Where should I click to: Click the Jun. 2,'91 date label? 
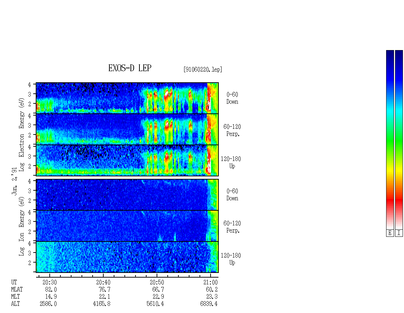[14, 181]
